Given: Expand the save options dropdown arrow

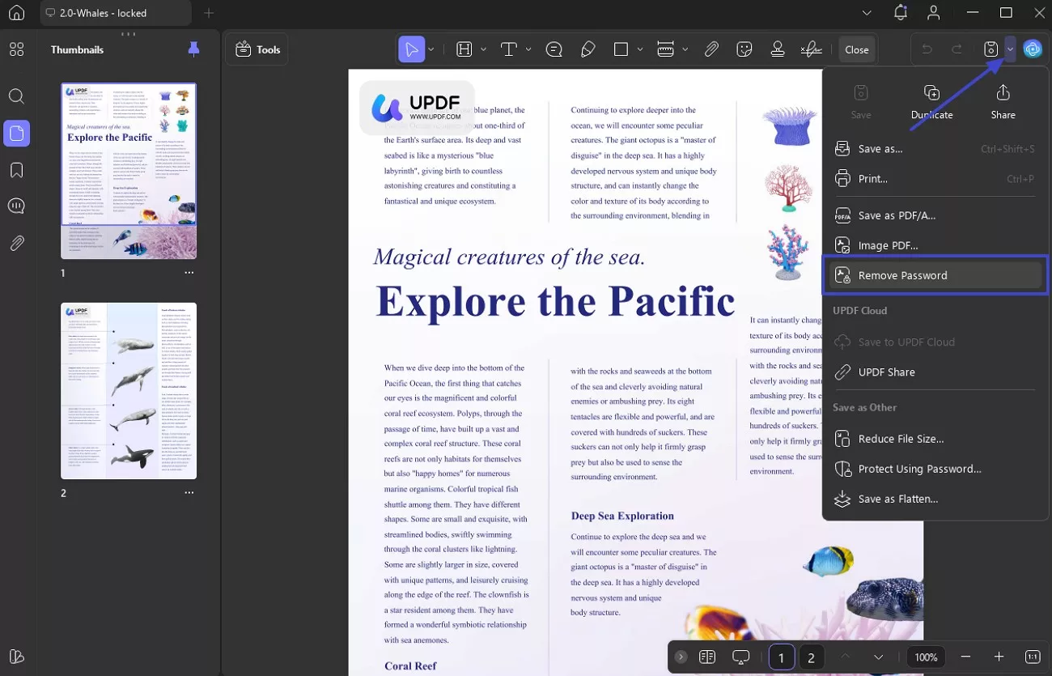Looking at the screenshot, I should click(x=1011, y=49).
